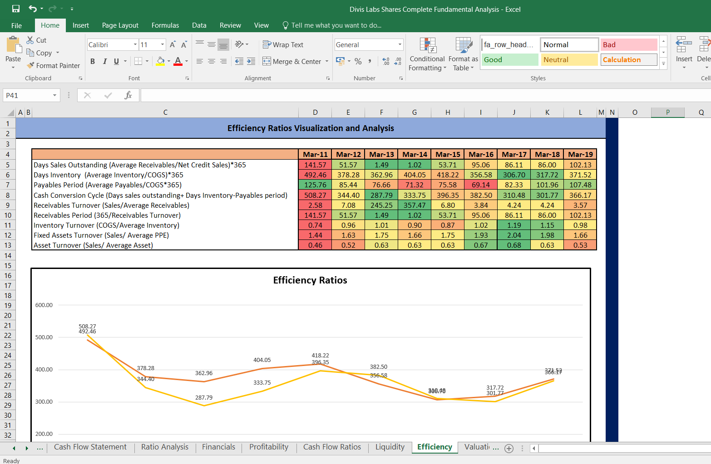711x464 pixels.
Task: Apply the Good cell style
Action: coord(510,59)
